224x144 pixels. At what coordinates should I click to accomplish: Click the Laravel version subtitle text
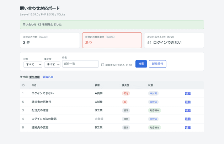[x=42, y=15]
